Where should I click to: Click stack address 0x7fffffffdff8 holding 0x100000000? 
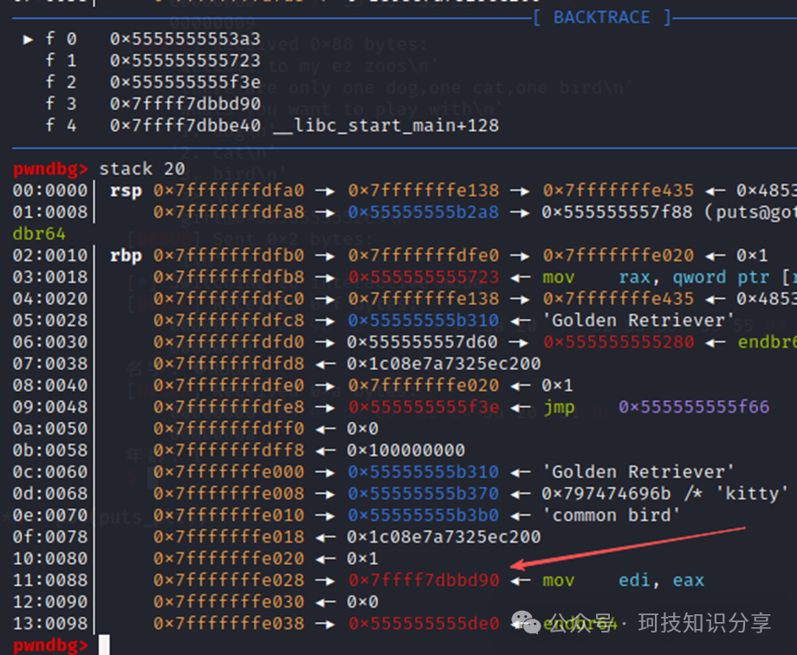[x=229, y=451]
